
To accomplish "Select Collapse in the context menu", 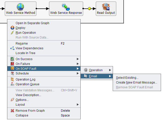I will [x=22, y=115].
